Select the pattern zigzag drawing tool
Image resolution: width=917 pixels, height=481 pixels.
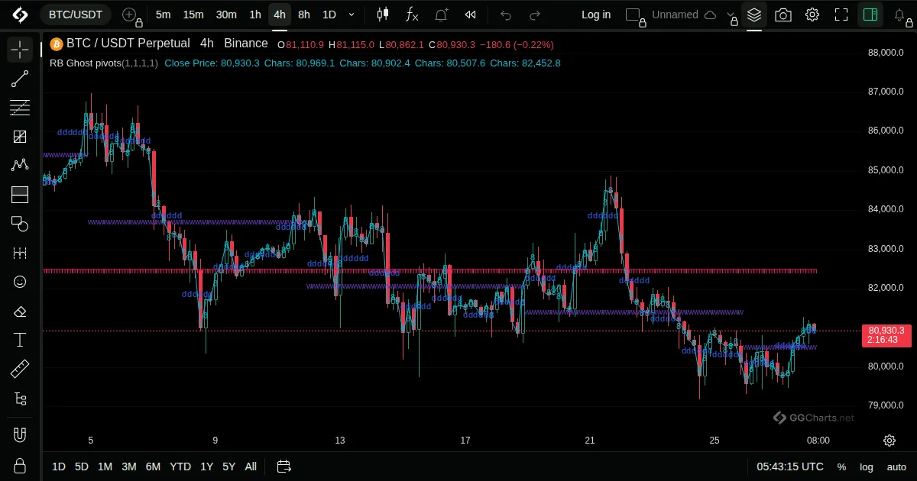[x=20, y=166]
